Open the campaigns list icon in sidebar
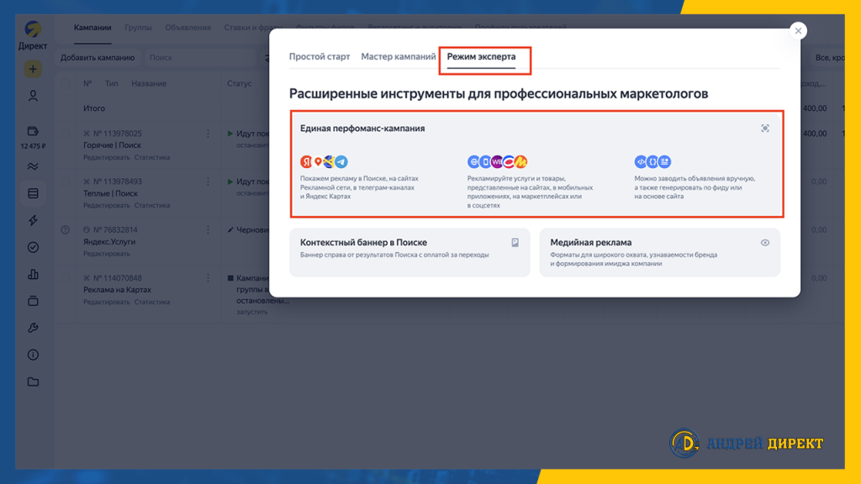Screen dimensions: 861x484 (x=33, y=193)
